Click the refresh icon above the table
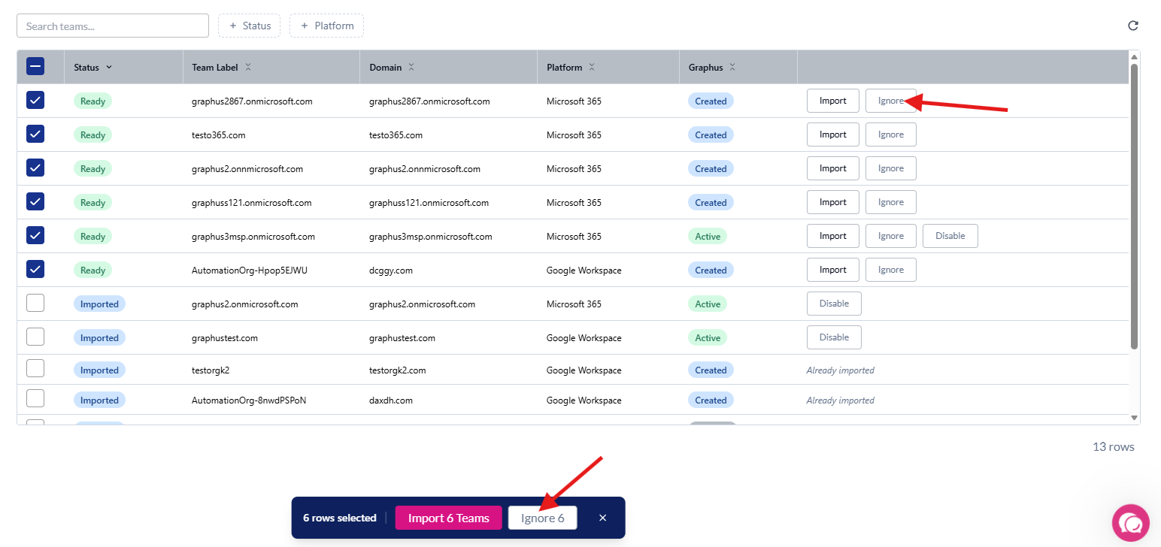The image size is (1161, 547). click(x=1132, y=26)
